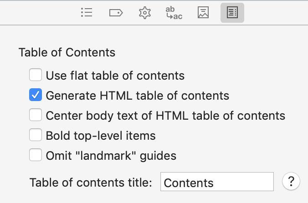Select the highlighted table of contents tab icon
This screenshot has height=203, width=308.
click(x=232, y=13)
